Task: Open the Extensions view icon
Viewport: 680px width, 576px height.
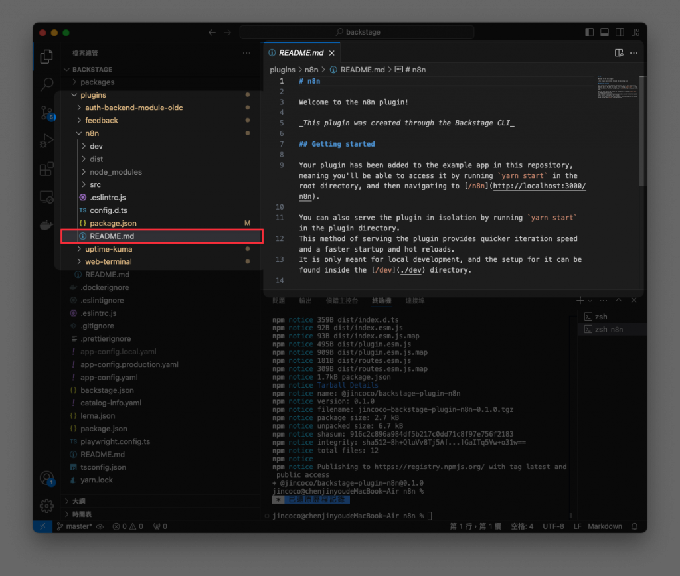Action: [46, 169]
